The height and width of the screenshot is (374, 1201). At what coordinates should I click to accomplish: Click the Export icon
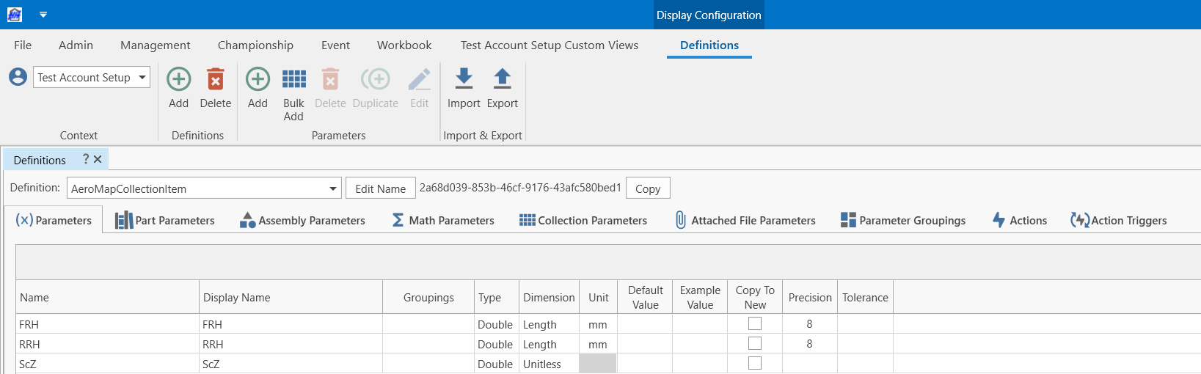(502, 79)
